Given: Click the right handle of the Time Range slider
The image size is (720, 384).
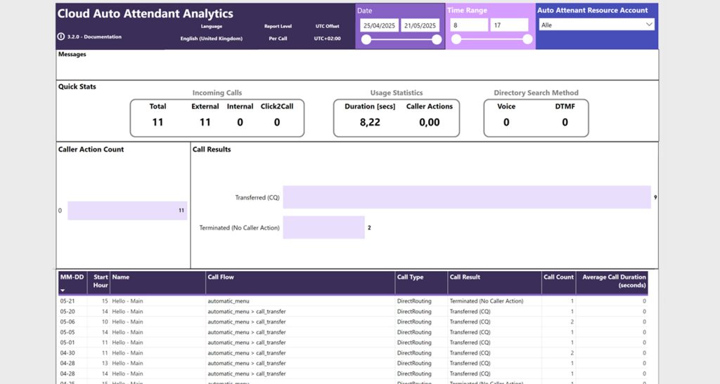Looking at the screenshot, I should click(x=527, y=39).
